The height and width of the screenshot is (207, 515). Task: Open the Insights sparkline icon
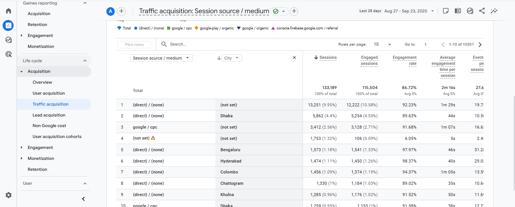tap(494, 11)
